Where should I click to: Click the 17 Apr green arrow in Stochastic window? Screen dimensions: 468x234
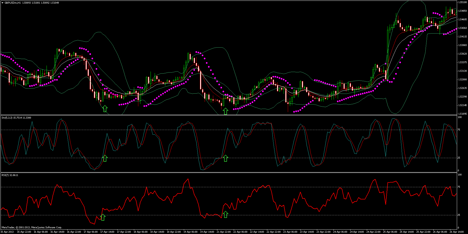[105, 158]
